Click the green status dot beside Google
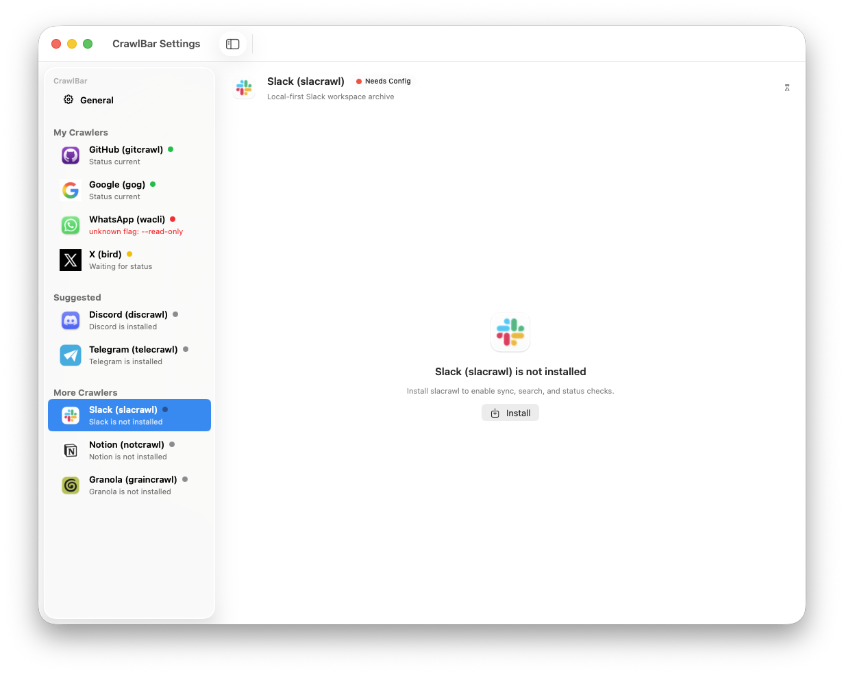Viewport: 844px width, 675px height. pyautogui.click(x=153, y=184)
